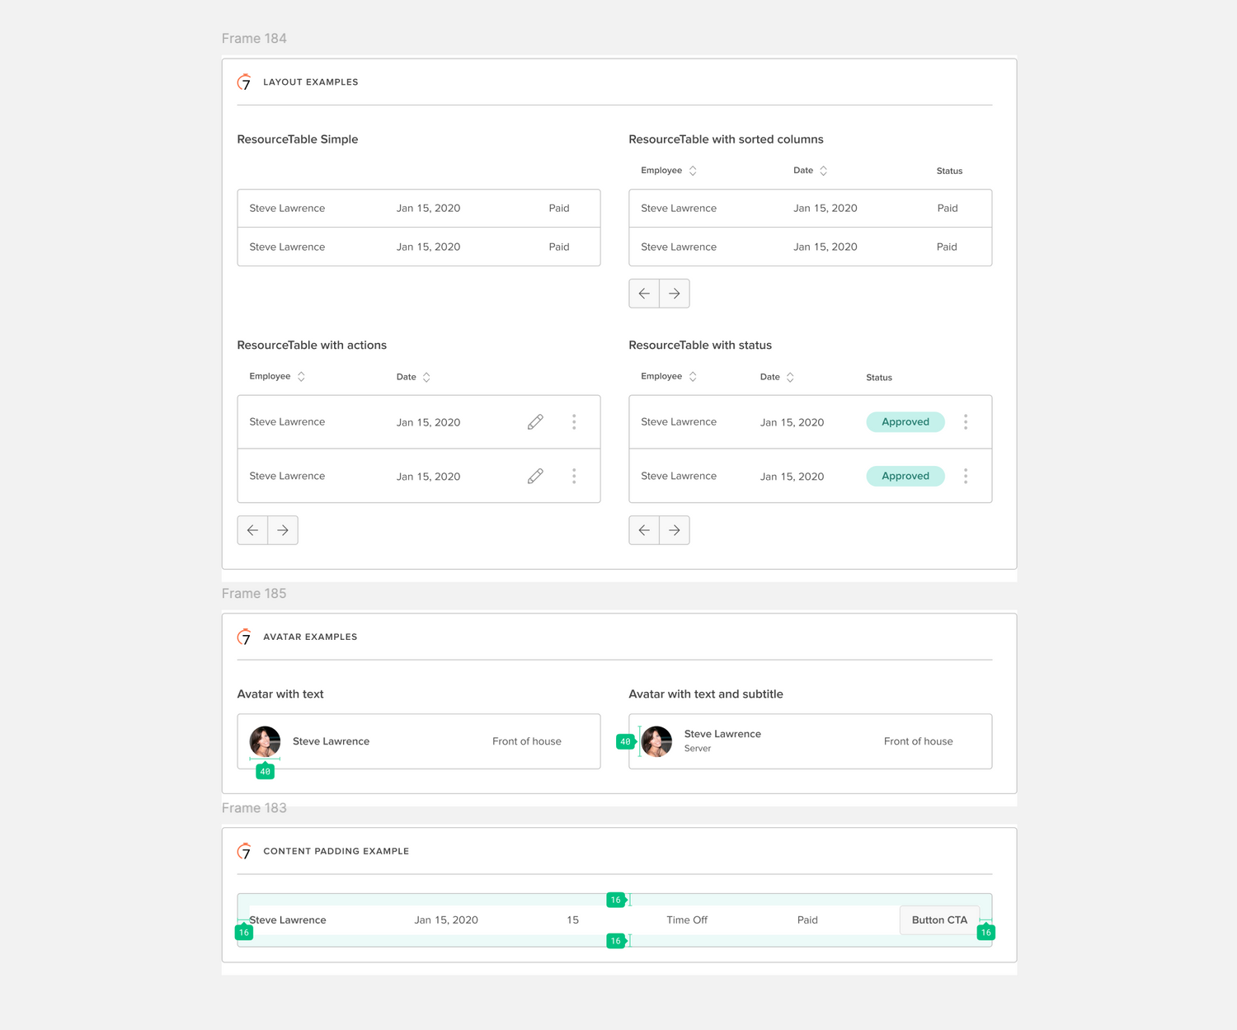Click next arrow under sorted columns table
Screen dimensions: 1237x1030
[675, 294]
